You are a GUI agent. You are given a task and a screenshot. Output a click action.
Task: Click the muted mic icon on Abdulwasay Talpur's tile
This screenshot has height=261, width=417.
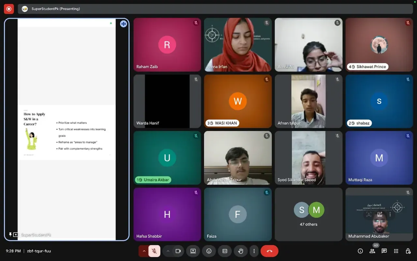(266, 136)
